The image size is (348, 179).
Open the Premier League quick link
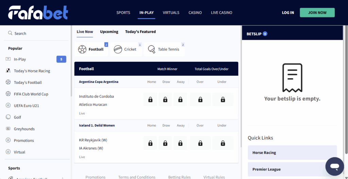coord(292,169)
